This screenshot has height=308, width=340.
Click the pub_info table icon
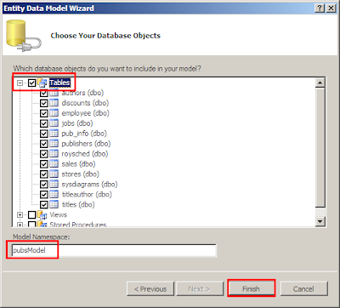54,134
